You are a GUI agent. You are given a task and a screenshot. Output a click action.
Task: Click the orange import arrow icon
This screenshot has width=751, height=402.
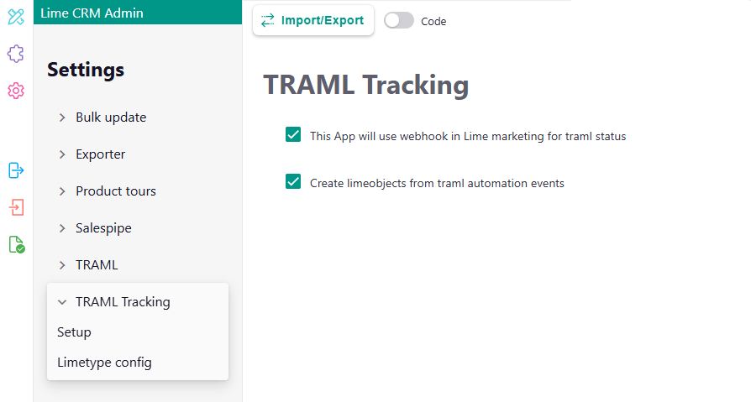(x=15, y=207)
